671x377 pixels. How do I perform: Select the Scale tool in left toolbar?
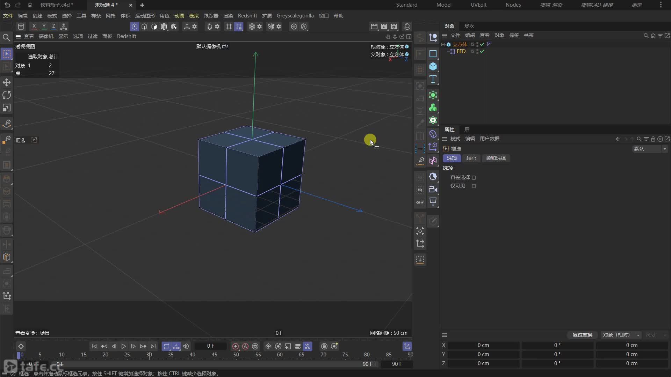click(7, 108)
